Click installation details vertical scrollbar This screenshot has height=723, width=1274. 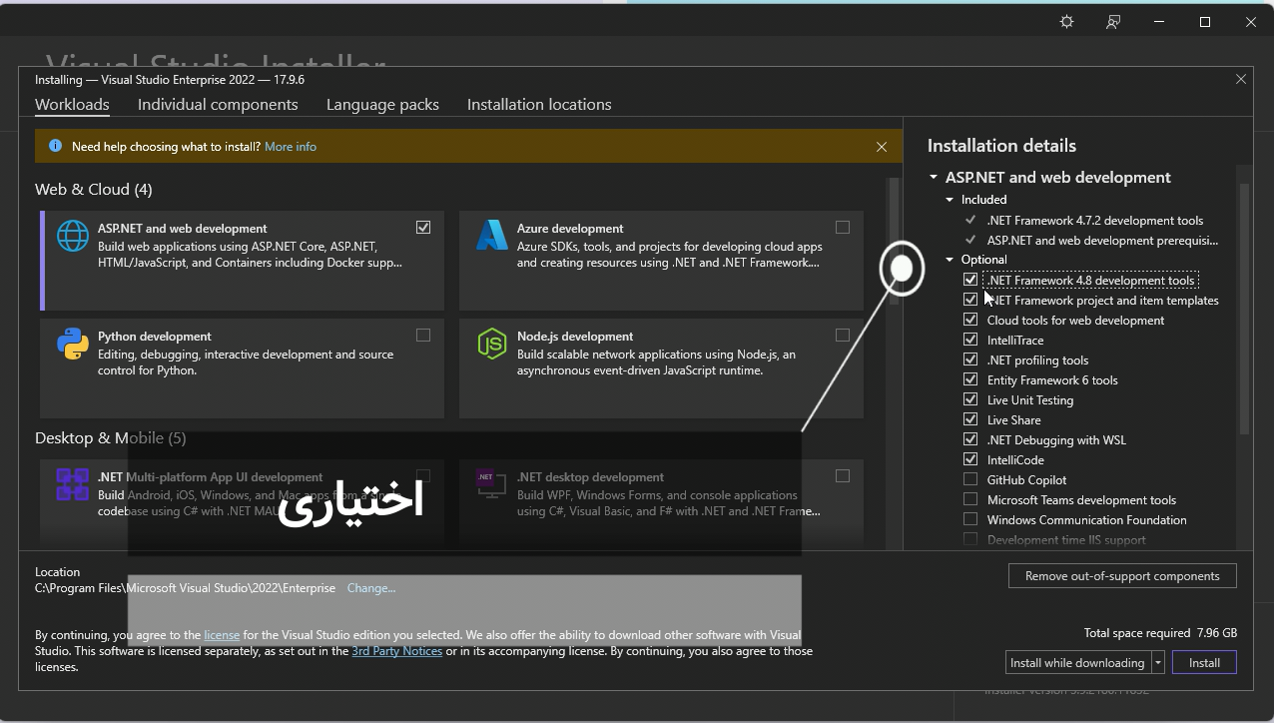point(1244,310)
